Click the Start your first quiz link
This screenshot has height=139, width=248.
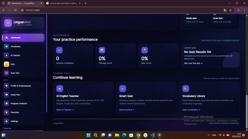click(193, 63)
